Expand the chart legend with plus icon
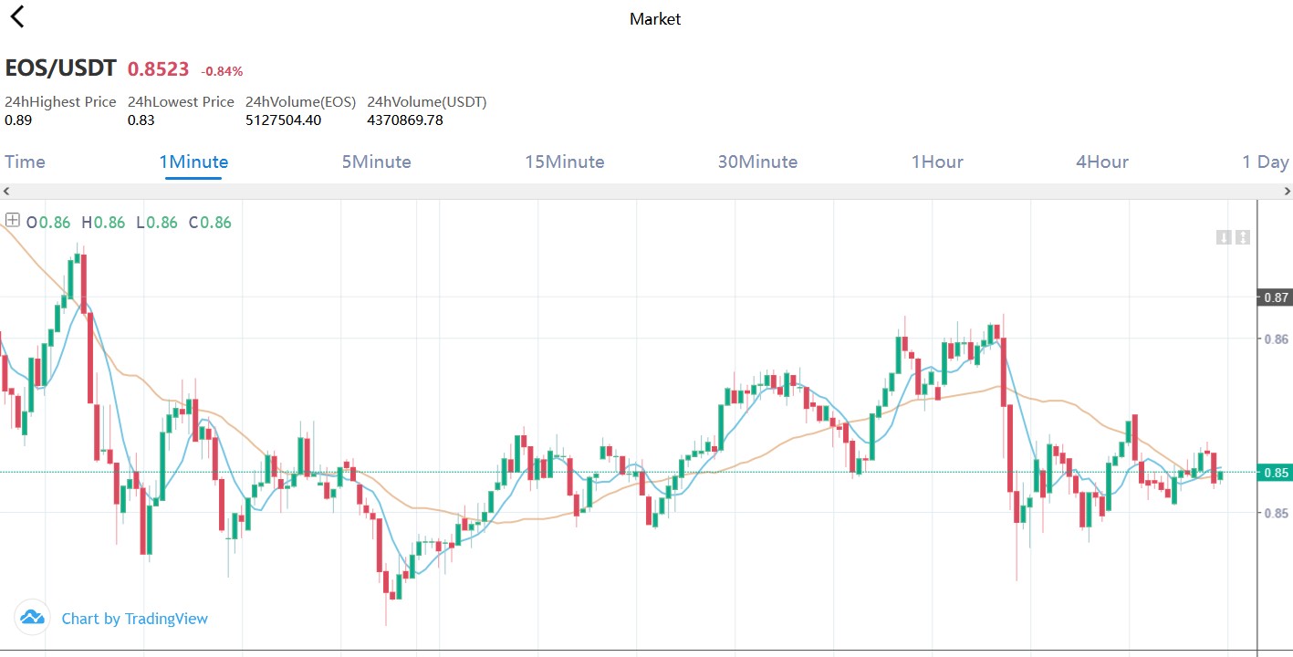Viewport: 1293px width, 657px height. click(13, 220)
